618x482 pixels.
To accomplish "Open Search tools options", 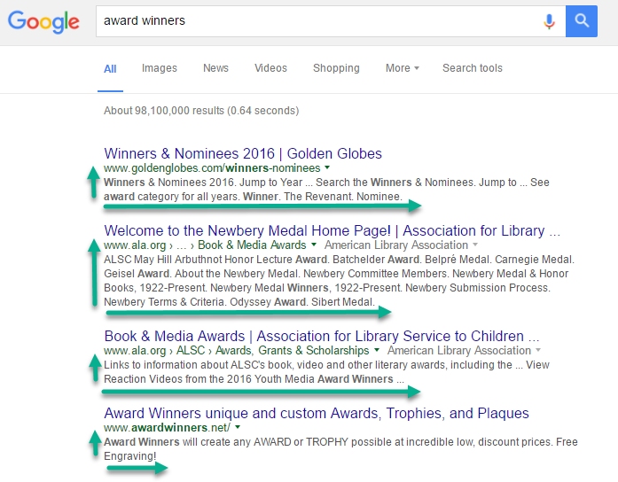I will coord(473,68).
